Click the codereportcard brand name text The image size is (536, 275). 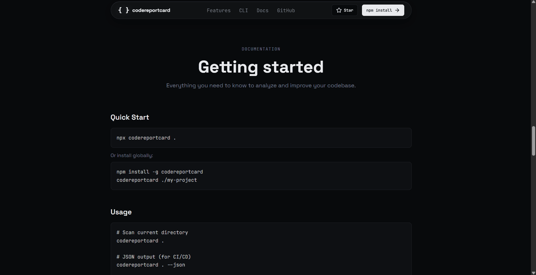pos(151,10)
